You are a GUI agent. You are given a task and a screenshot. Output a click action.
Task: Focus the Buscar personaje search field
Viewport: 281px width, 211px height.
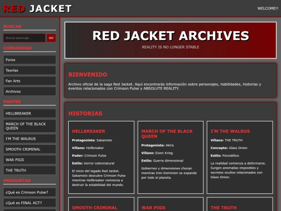coord(24,38)
